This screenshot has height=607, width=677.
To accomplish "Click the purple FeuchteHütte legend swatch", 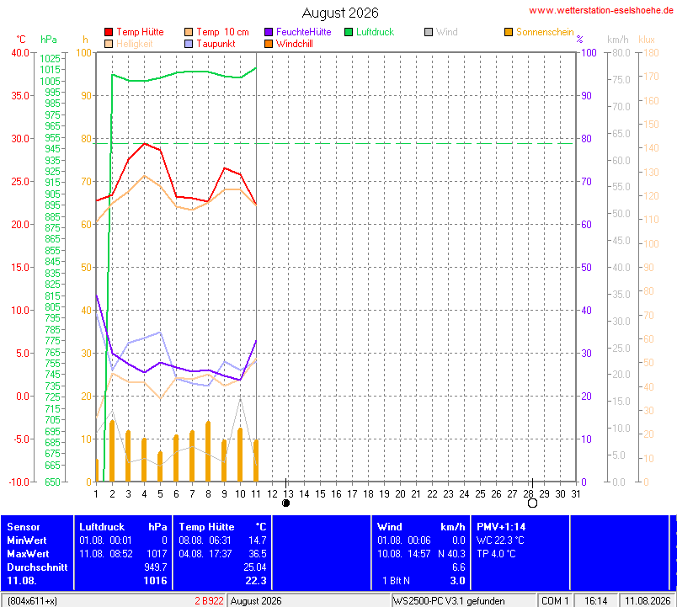I will [x=269, y=32].
